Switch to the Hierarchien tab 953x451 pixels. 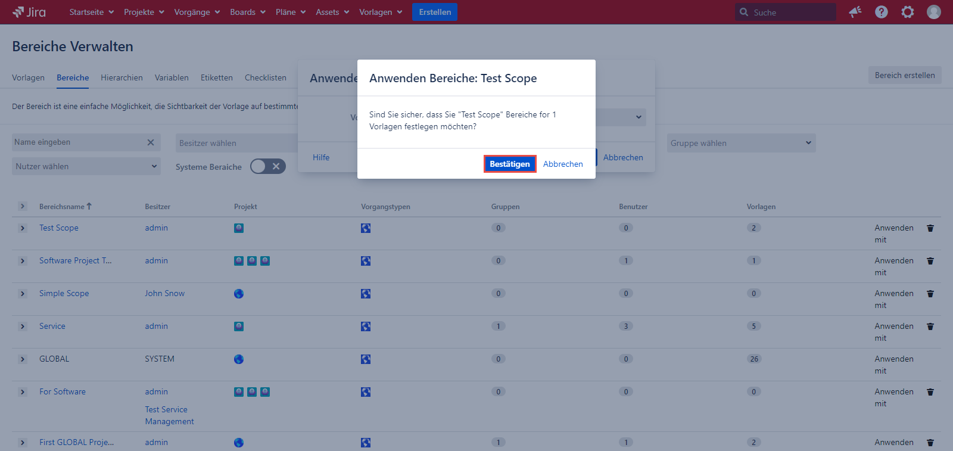pyautogui.click(x=122, y=77)
